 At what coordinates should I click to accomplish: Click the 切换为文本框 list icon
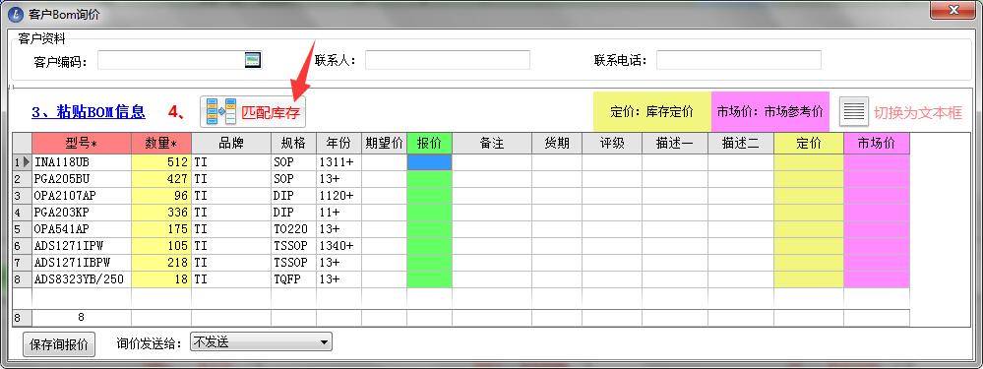click(854, 111)
